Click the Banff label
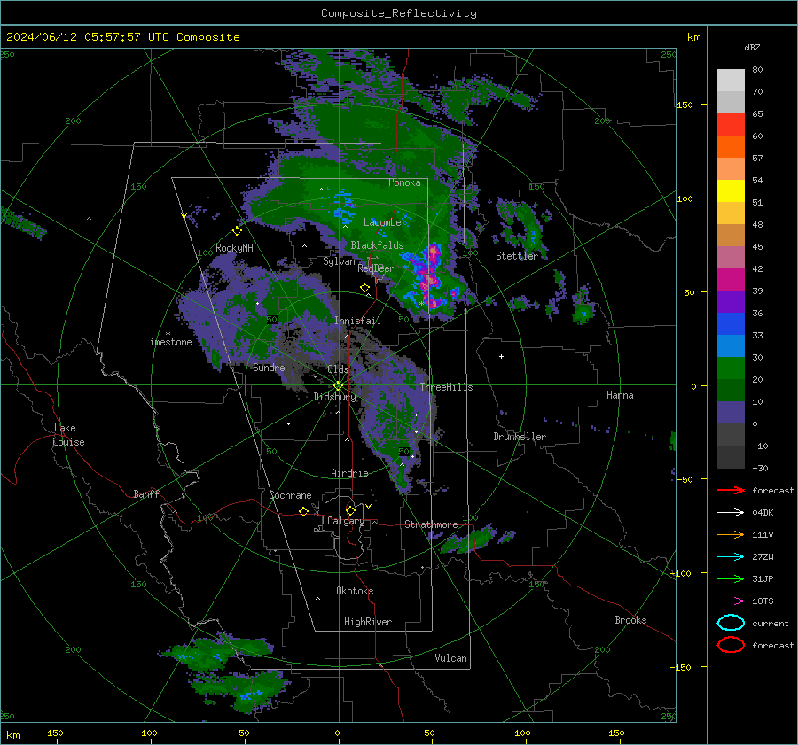 (146, 493)
